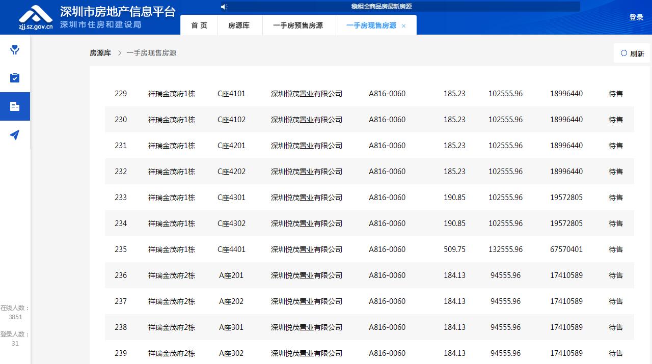Click price 19572805 in row 233
Image resolution: width=652 pixels, height=364 pixels.
click(566, 198)
